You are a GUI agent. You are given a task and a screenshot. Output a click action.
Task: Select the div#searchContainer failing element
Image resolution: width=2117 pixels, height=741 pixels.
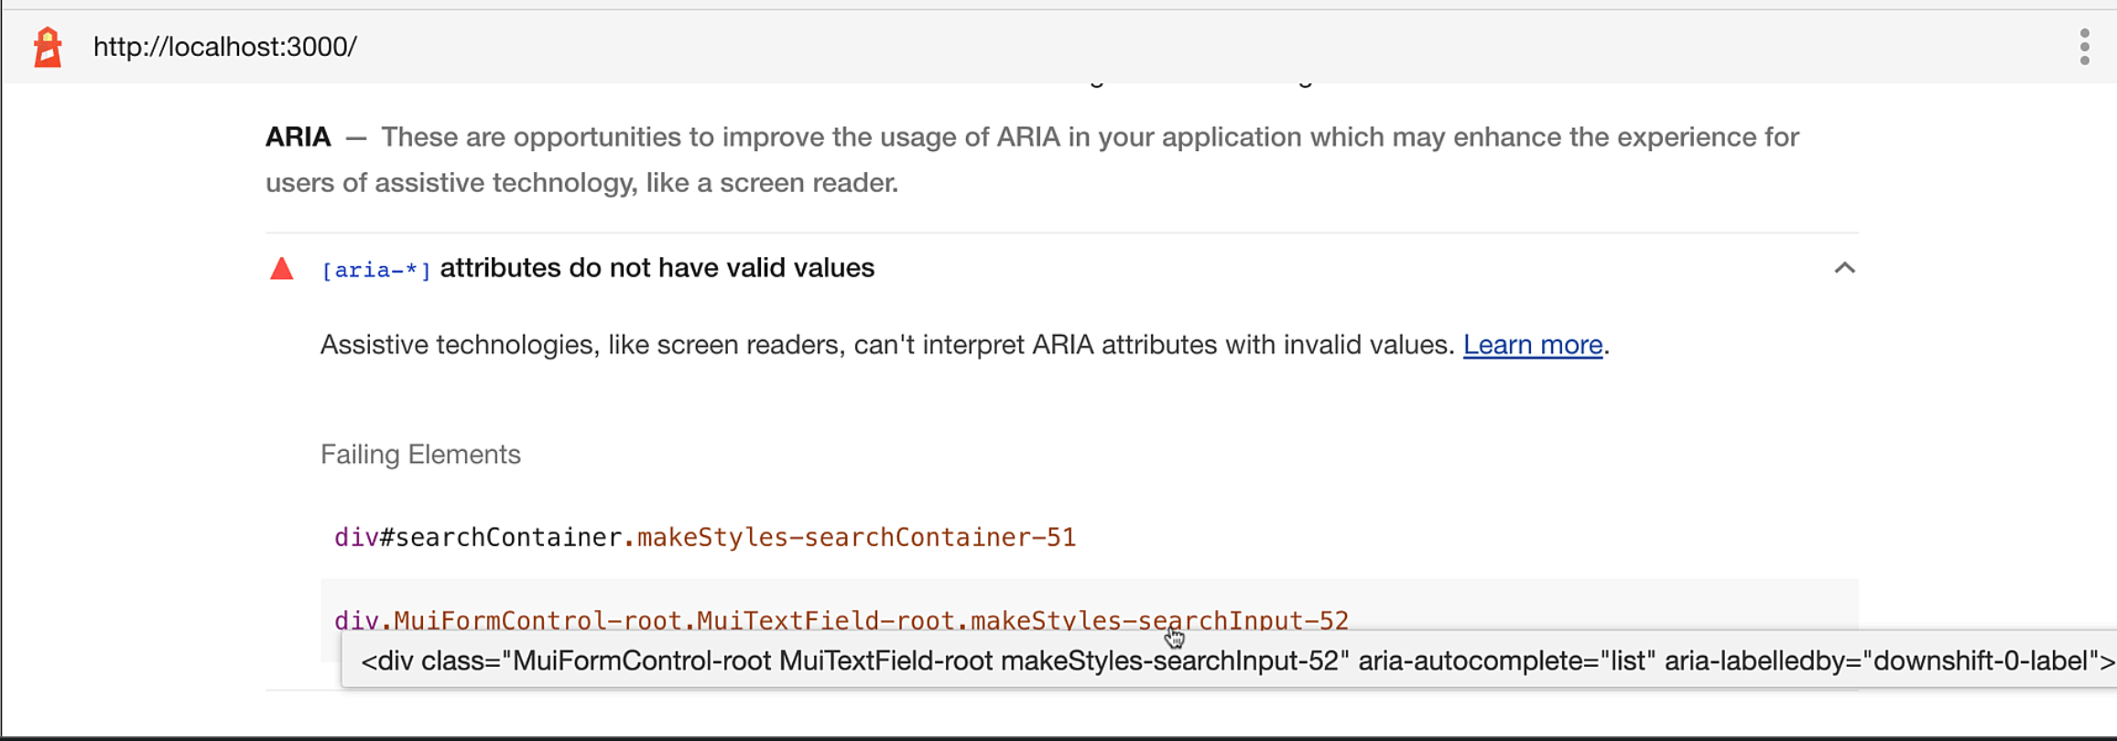tap(704, 537)
